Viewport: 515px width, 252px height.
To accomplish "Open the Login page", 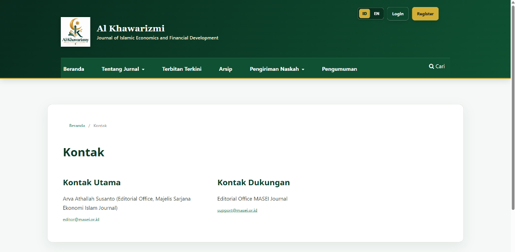I will [x=398, y=14].
